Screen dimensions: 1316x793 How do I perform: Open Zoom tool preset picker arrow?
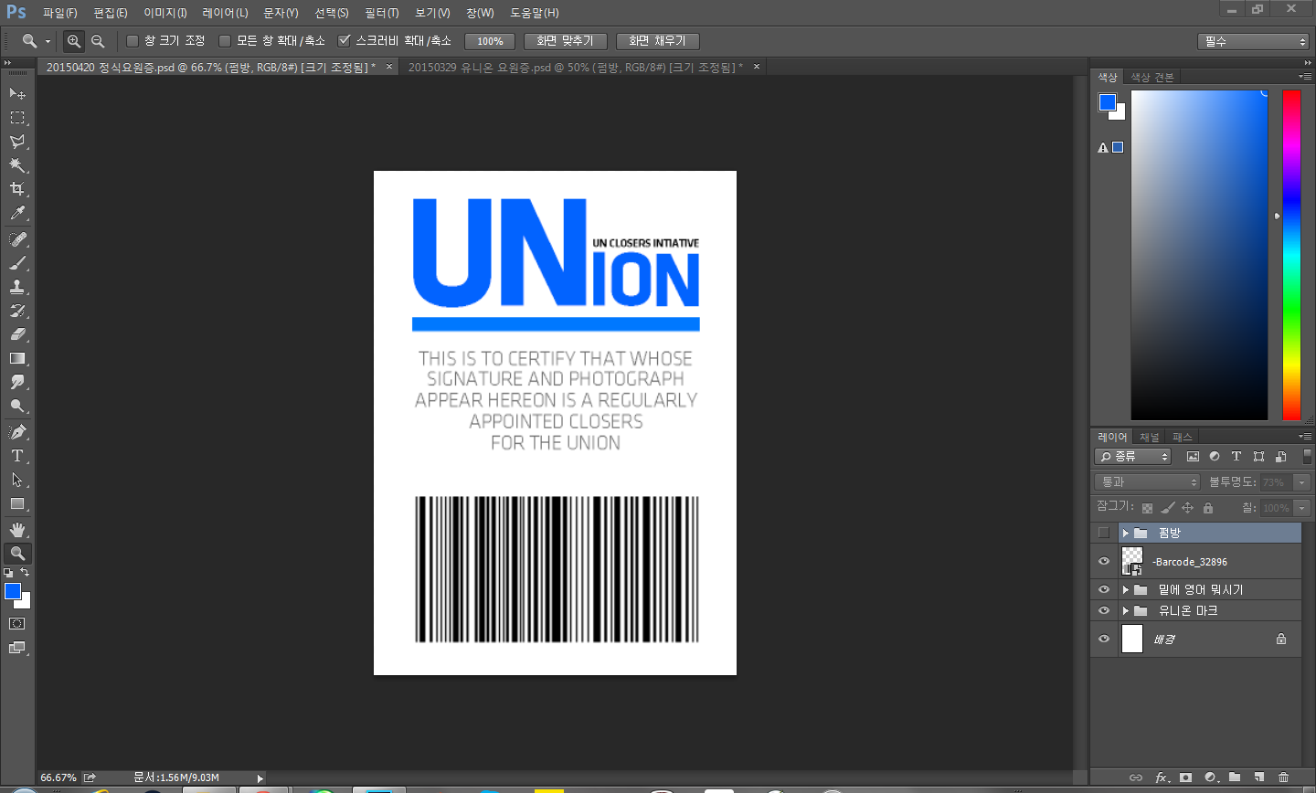tap(48, 41)
